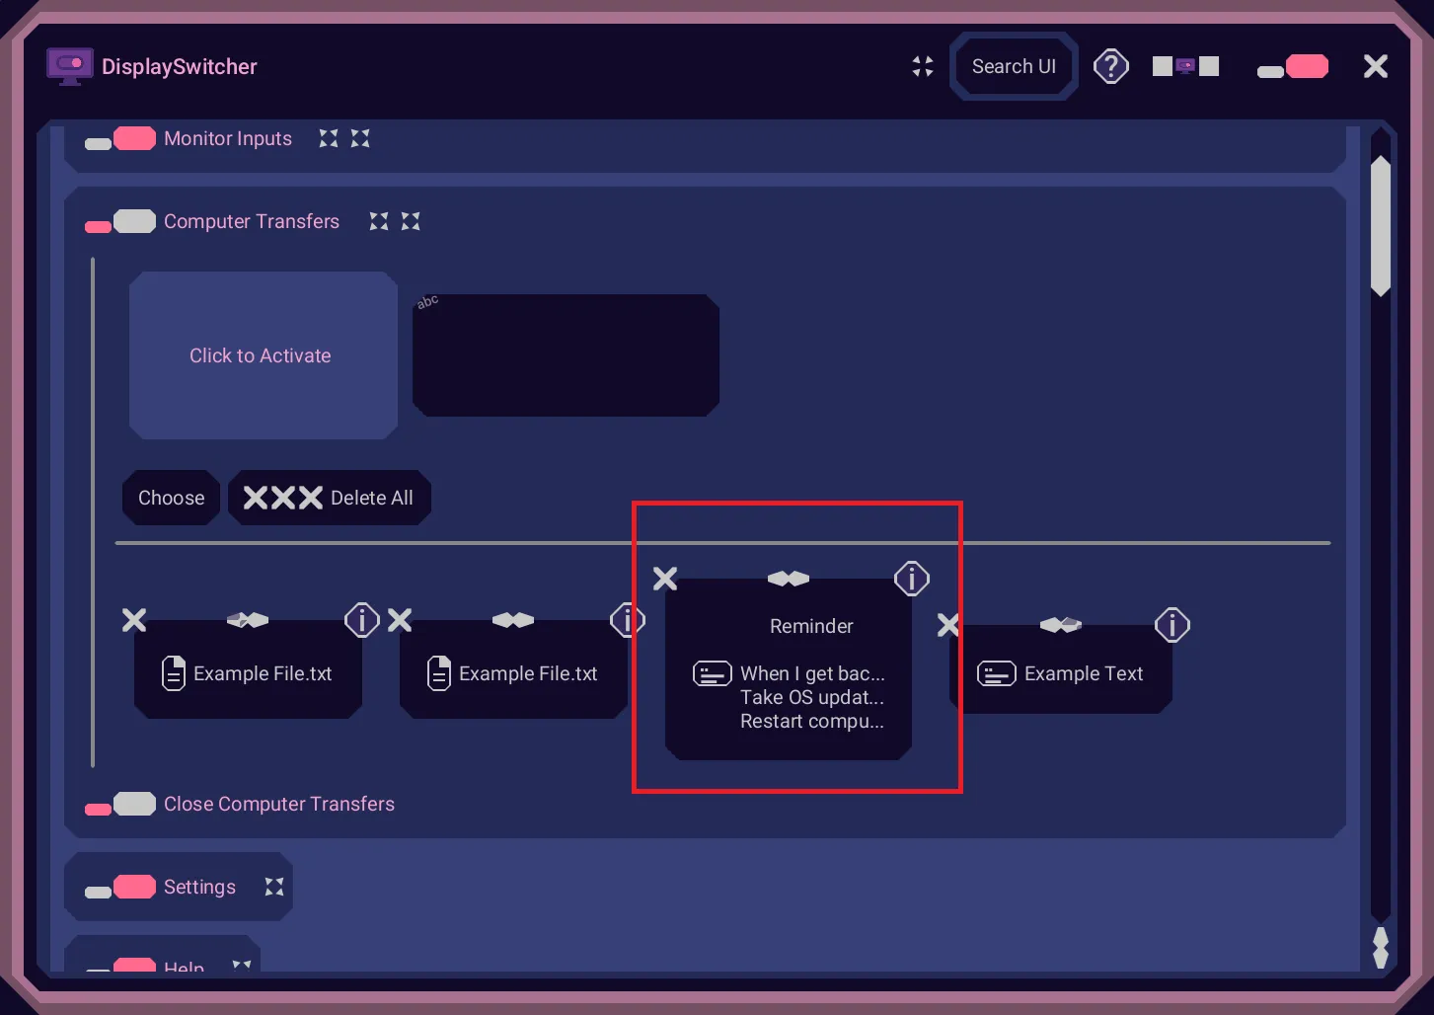The image size is (1434, 1015).
Task: Click second expand icon next to Computer Transfers
Action: click(x=411, y=221)
